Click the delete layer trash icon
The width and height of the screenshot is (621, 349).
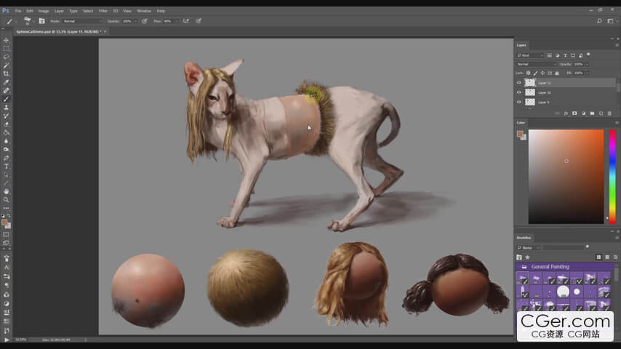coord(609,113)
